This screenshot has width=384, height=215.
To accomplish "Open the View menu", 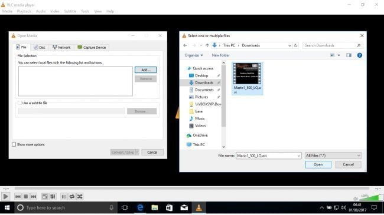I will pyautogui.click(x=97, y=11).
